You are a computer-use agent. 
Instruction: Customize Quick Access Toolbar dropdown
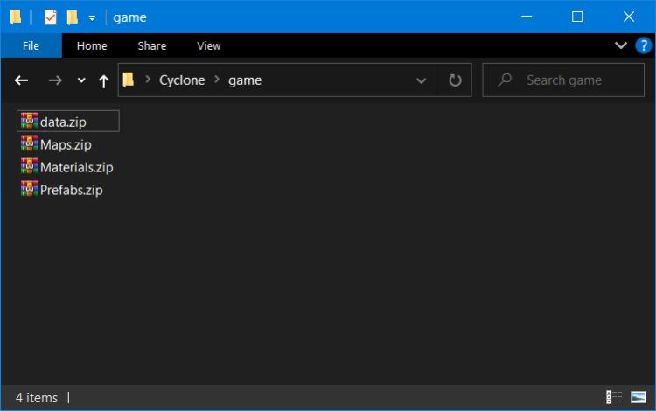click(x=92, y=17)
